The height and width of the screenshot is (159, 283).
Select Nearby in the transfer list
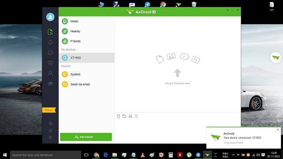[x=87, y=31]
